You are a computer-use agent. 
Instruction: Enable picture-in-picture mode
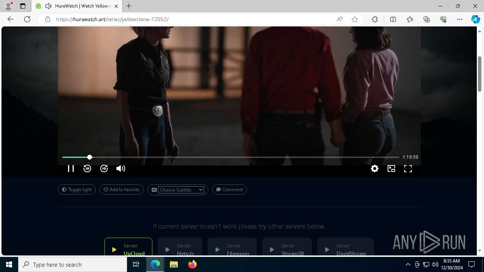[391, 168]
